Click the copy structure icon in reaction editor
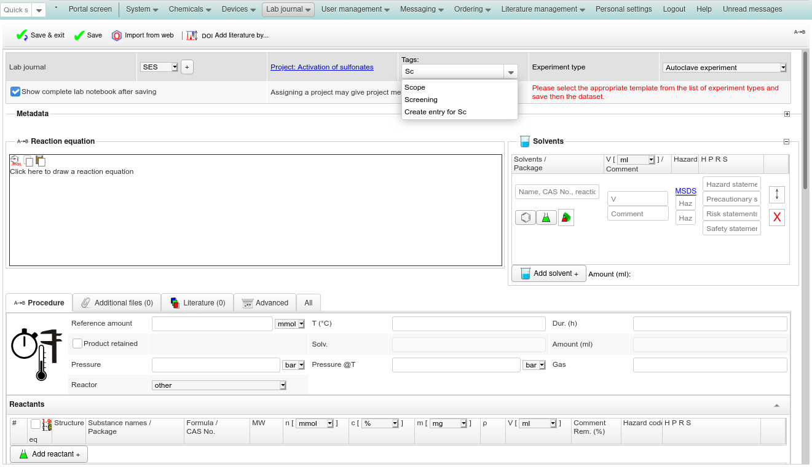Image resolution: width=812 pixels, height=467 pixels. (x=29, y=162)
